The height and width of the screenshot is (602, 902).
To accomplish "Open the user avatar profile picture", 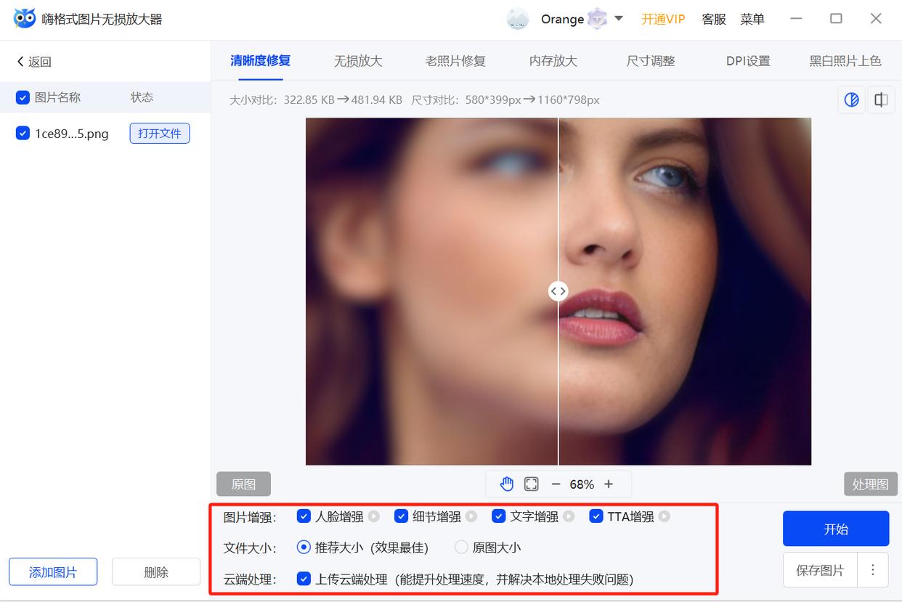I will point(518,19).
